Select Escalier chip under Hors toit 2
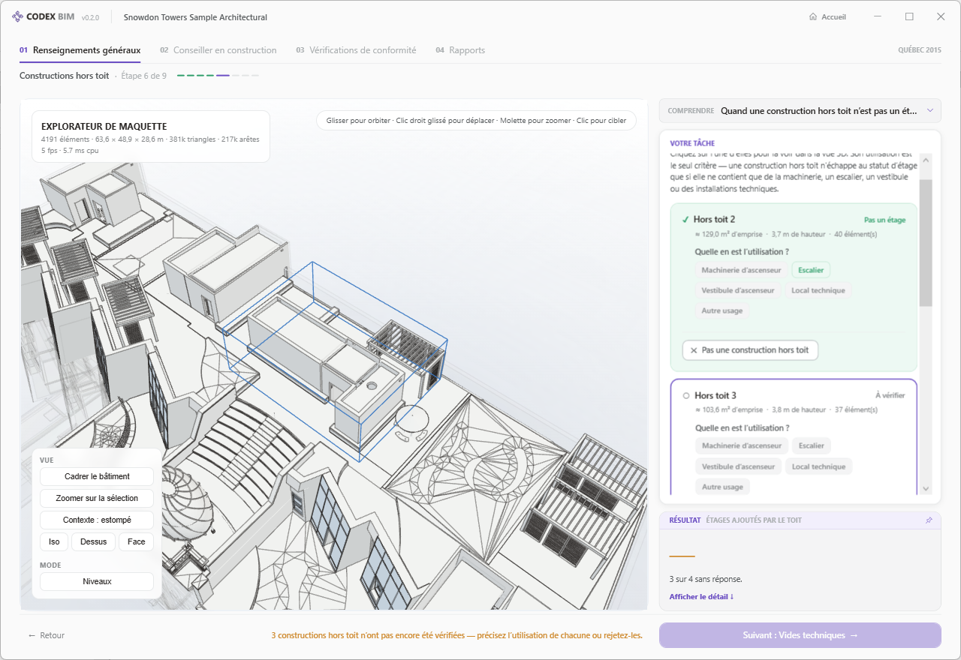 811,270
